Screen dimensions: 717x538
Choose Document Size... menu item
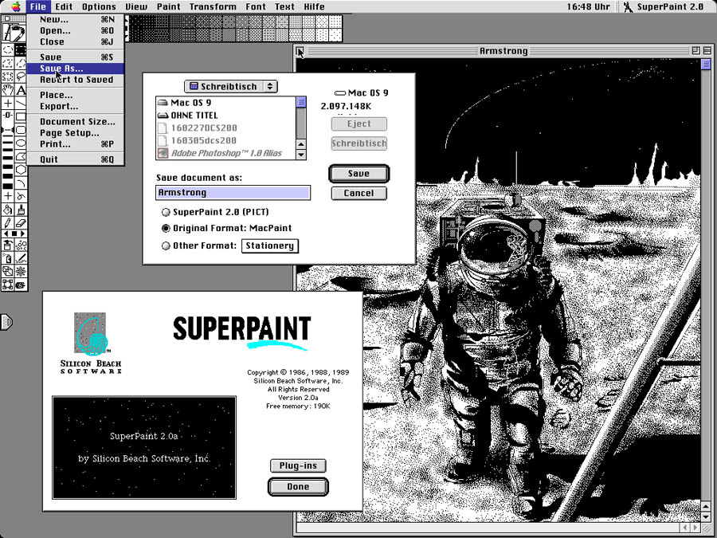76,122
